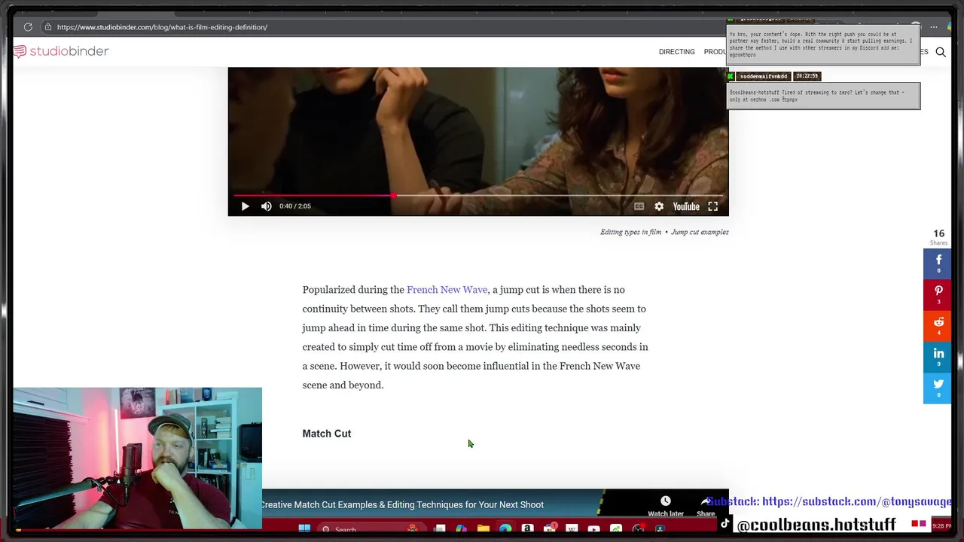
Task: Follow the French New Wave link
Action: pyautogui.click(x=447, y=290)
